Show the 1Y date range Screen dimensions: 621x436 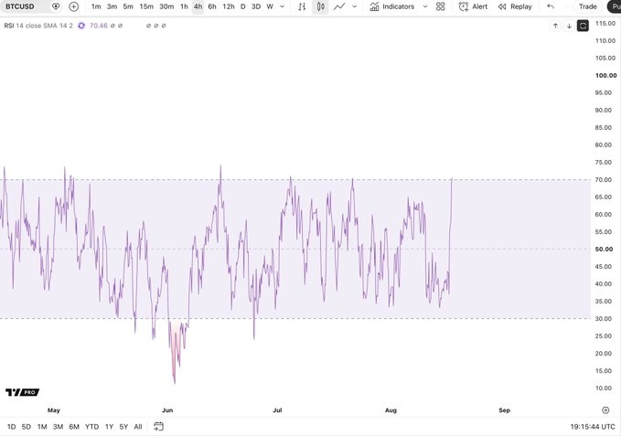(109, 427)
